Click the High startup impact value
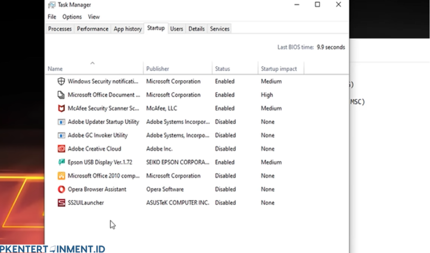The width and height of the screenshot is (430, 253). pyautogui.click(x=267, y=95)
